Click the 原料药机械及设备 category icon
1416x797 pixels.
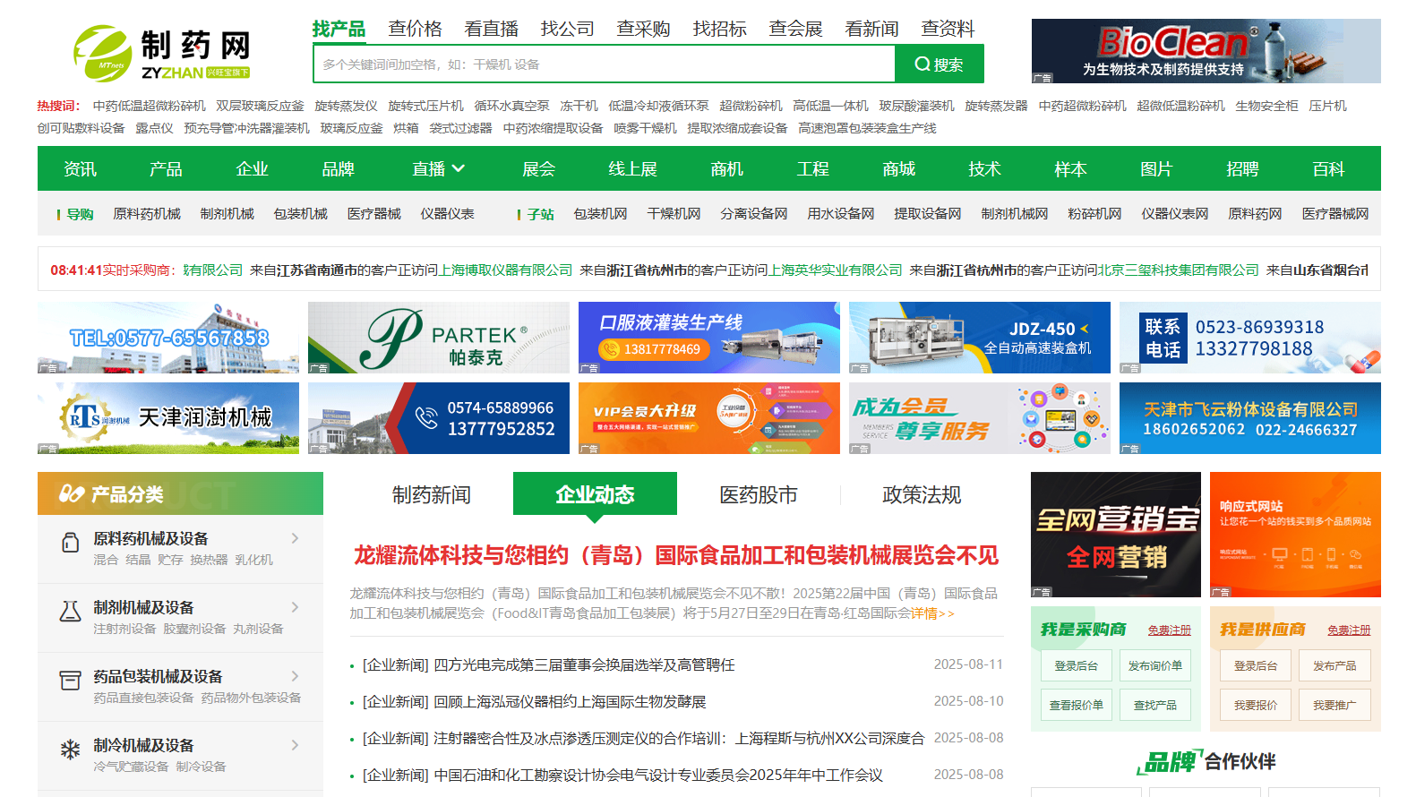coord(70,544)
